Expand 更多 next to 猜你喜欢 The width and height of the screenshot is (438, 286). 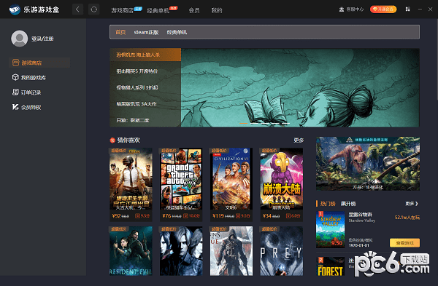tap(299, 140)
